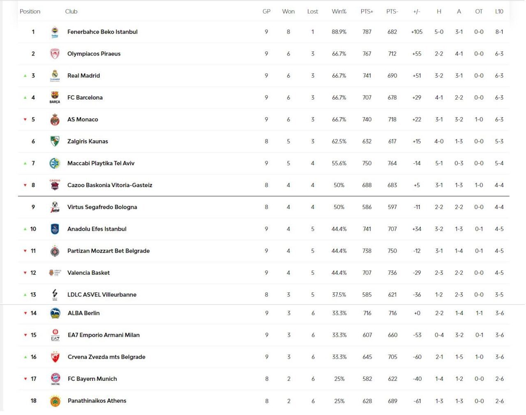Viewport: 526px width, 415px height.
Task: Click the Crvena Zvezda red-white logo
Action: tap(55, 357)
